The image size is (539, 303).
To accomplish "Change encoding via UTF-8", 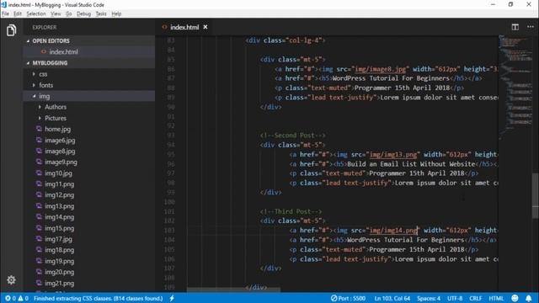I will tap(455, 298).
